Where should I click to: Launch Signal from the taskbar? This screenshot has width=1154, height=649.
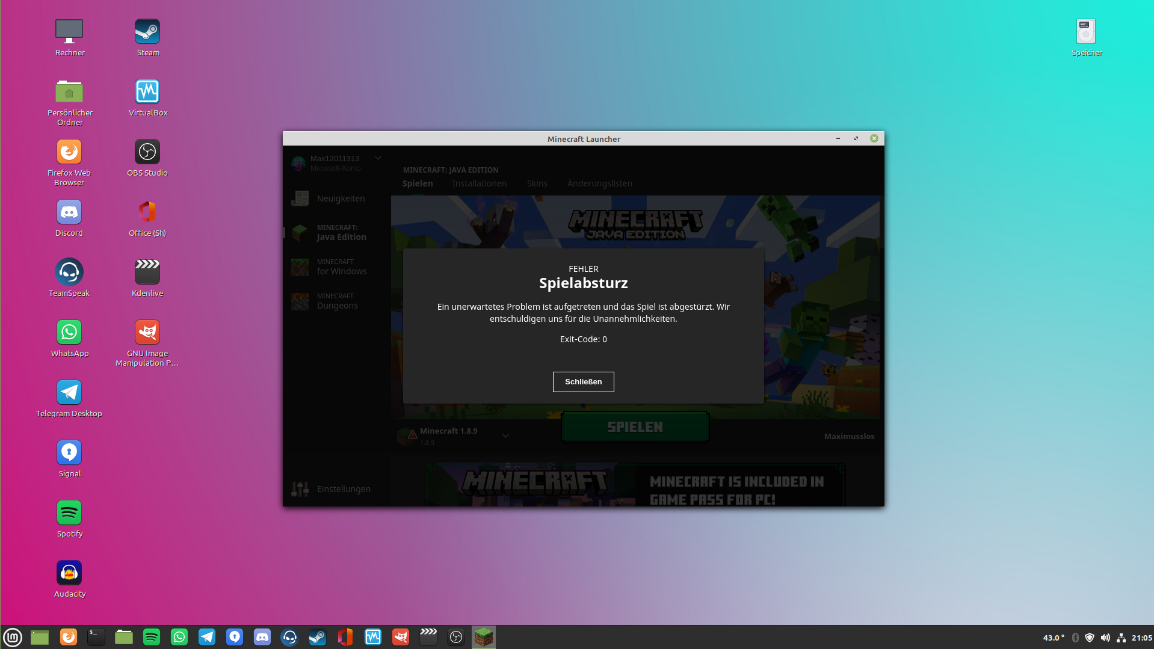[x=235, y=637]
